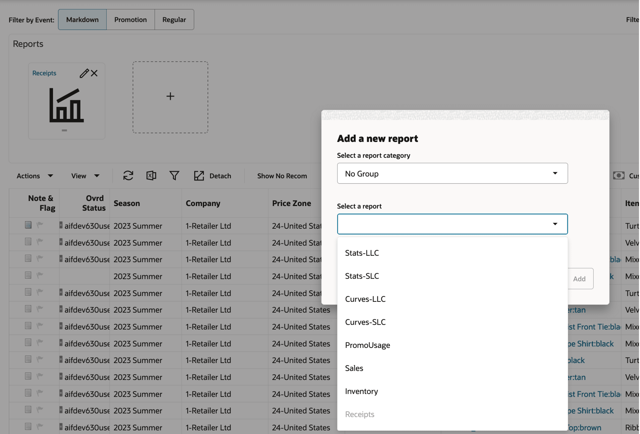
Task: Toggle the Markdown event filter
Action: (x=82, y=20)
